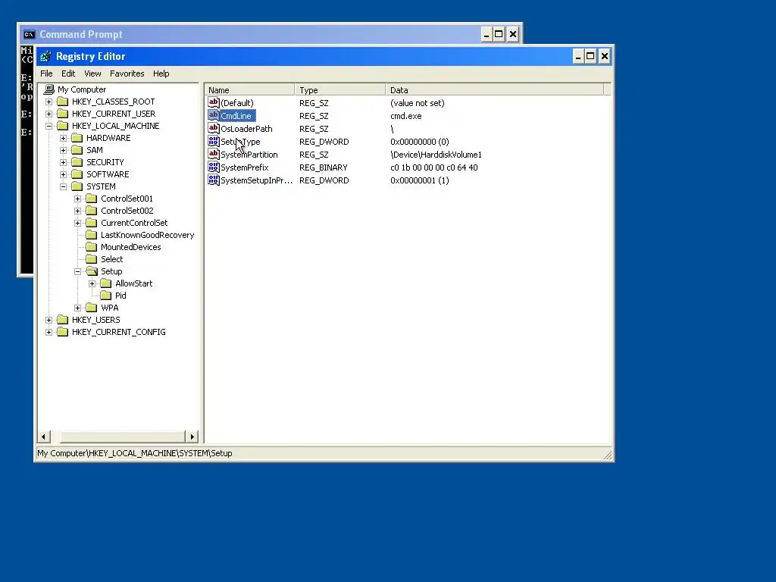Viewport: 776px width, 582px height.
Task: Select the SetupType value name
Action: (240, 142)
